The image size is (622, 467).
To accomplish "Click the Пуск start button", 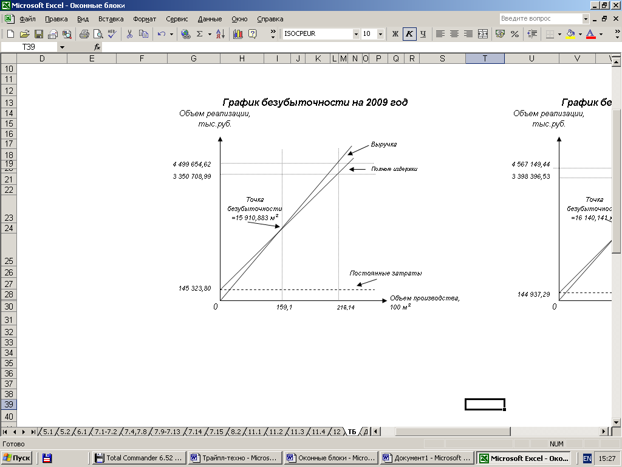I will [16, 458].
